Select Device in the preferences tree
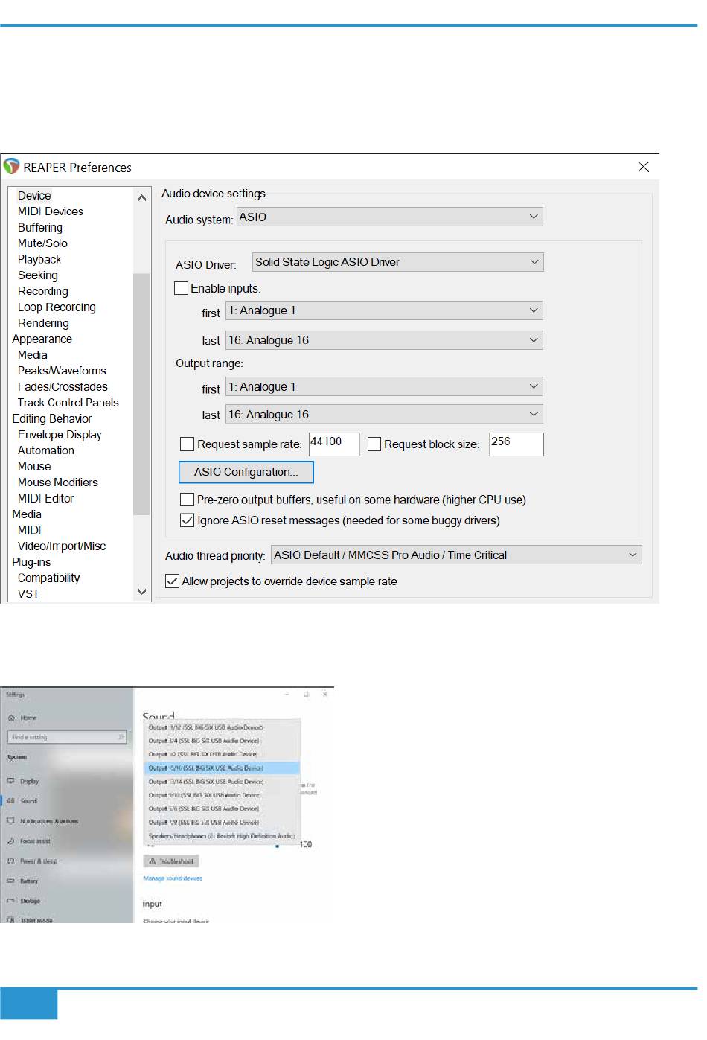707x1040 pixels. pos(34,196)
